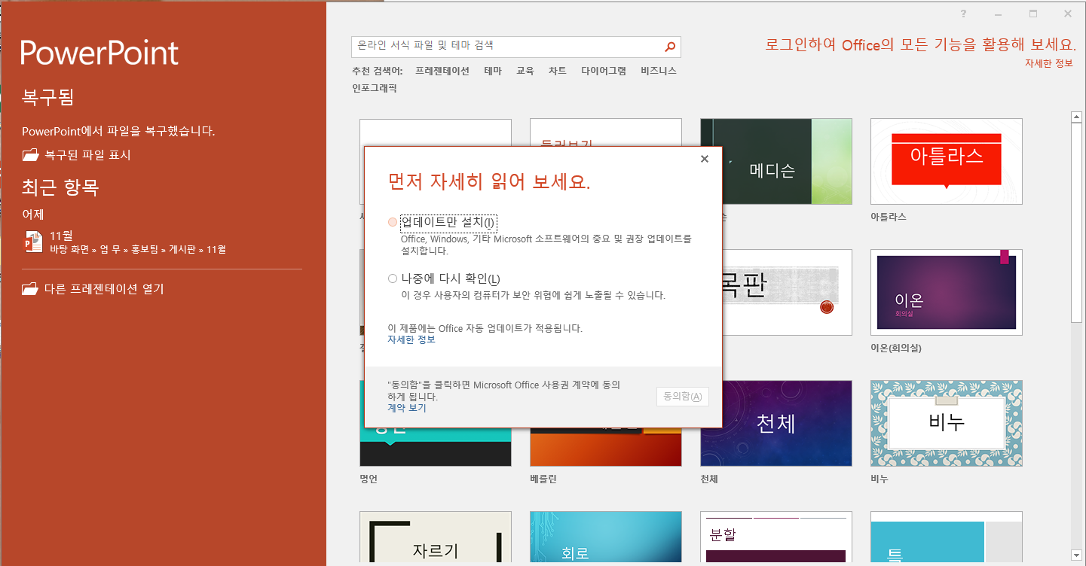This screenshot has height=566, width=1086.
Task: Click 다른 프레젠테이션 열기 link
Action: click(104, 288)
